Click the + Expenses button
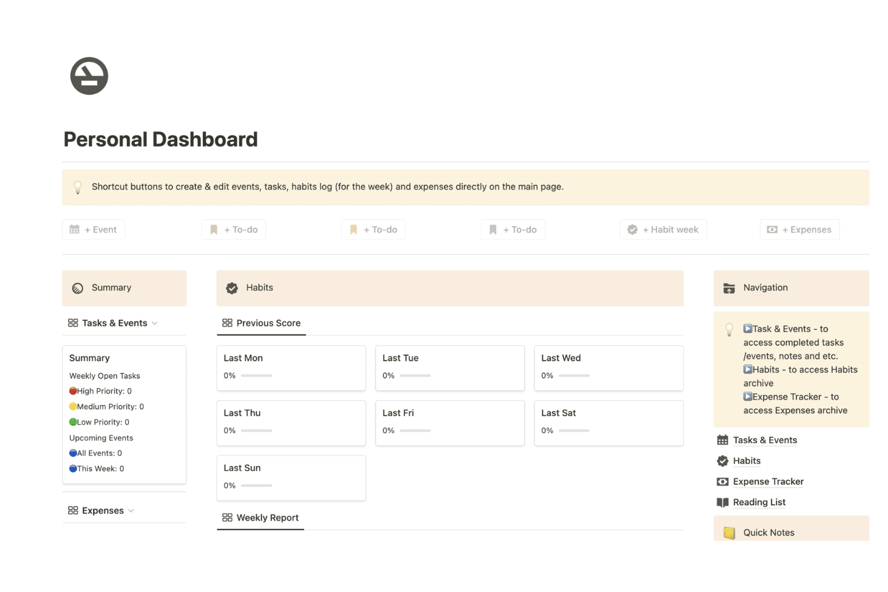Image resolution: width=888 pixels, height=592 pixels. point(800,230)
